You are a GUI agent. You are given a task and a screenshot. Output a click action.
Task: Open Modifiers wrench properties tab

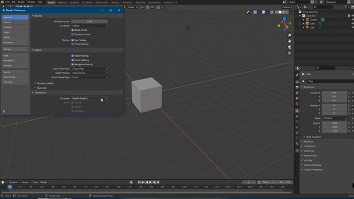(297, 117)
